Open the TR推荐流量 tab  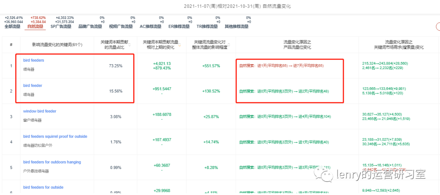click(x=207, y=27)
